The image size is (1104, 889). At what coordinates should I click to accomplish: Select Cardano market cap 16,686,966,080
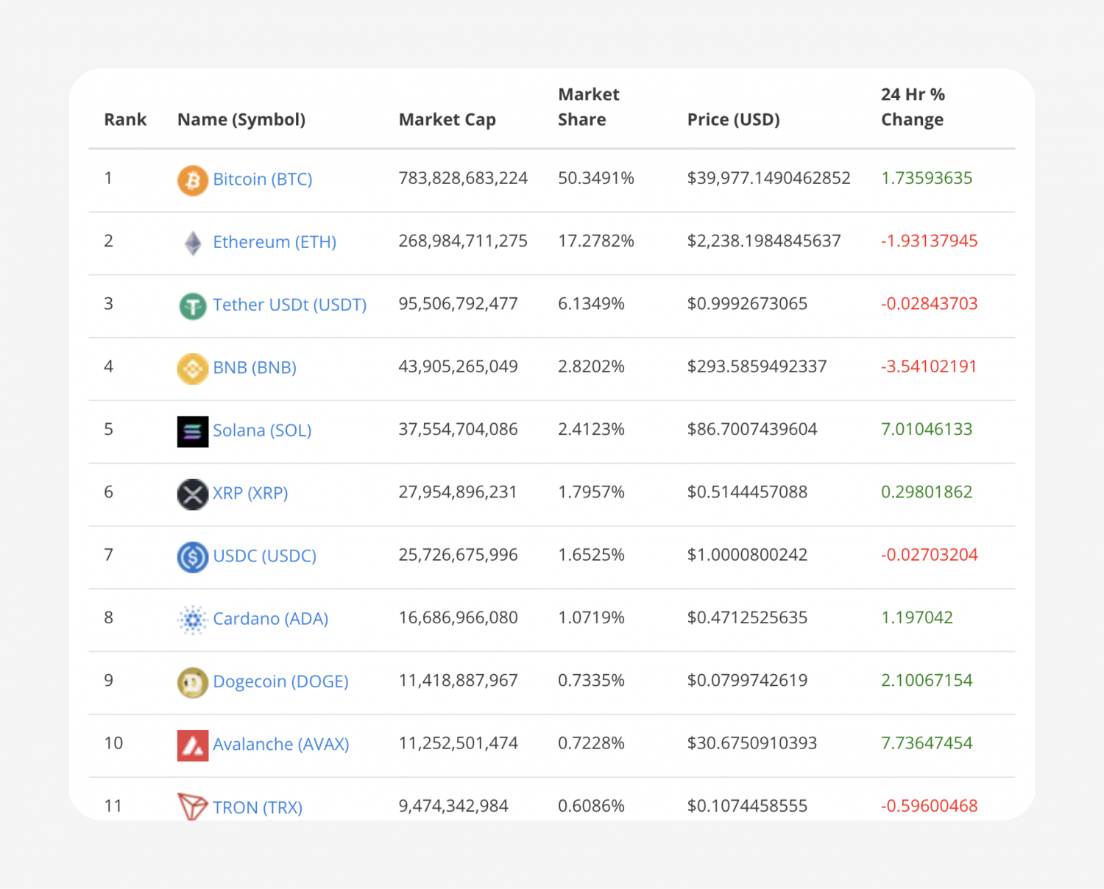click(459, 617)
